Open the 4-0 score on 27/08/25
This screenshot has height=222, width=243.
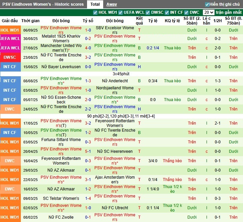tap(88, 48)
